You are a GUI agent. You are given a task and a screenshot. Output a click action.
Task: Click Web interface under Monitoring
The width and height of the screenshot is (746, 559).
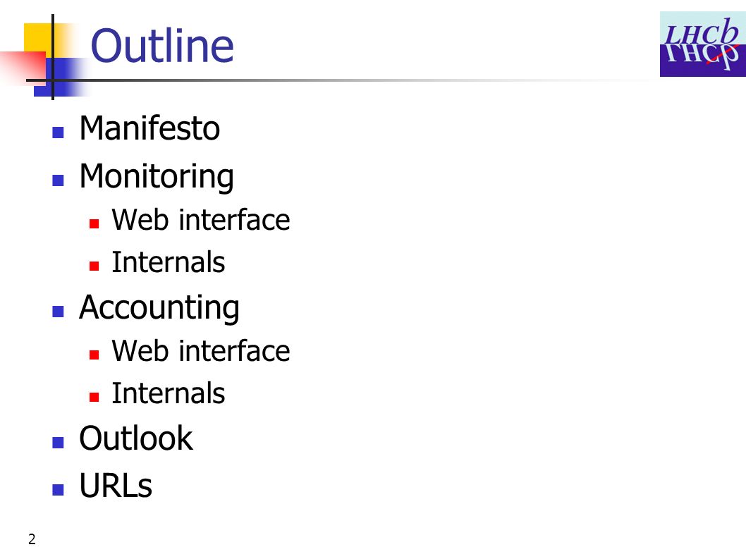[x=201, y=220]
